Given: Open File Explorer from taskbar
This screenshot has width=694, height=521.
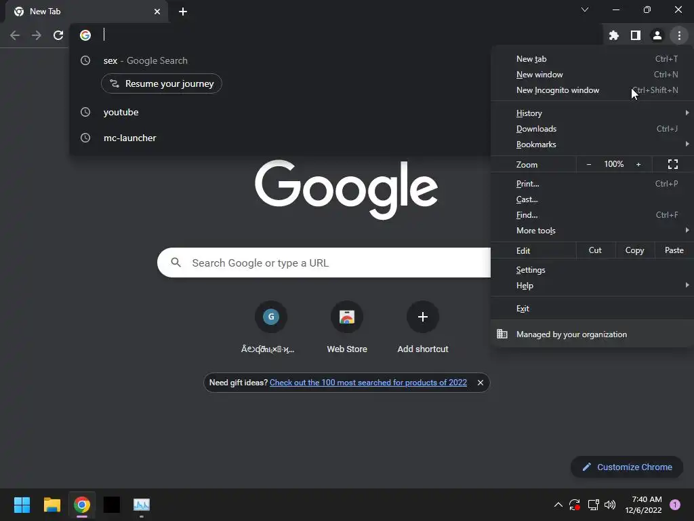Looking at the screenshot, I should (x=52, y=505).
